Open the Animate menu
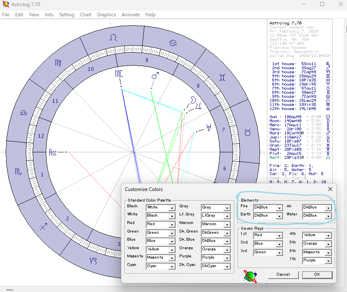The height and width of the screenshot is (292, 347). click(131, 15)
